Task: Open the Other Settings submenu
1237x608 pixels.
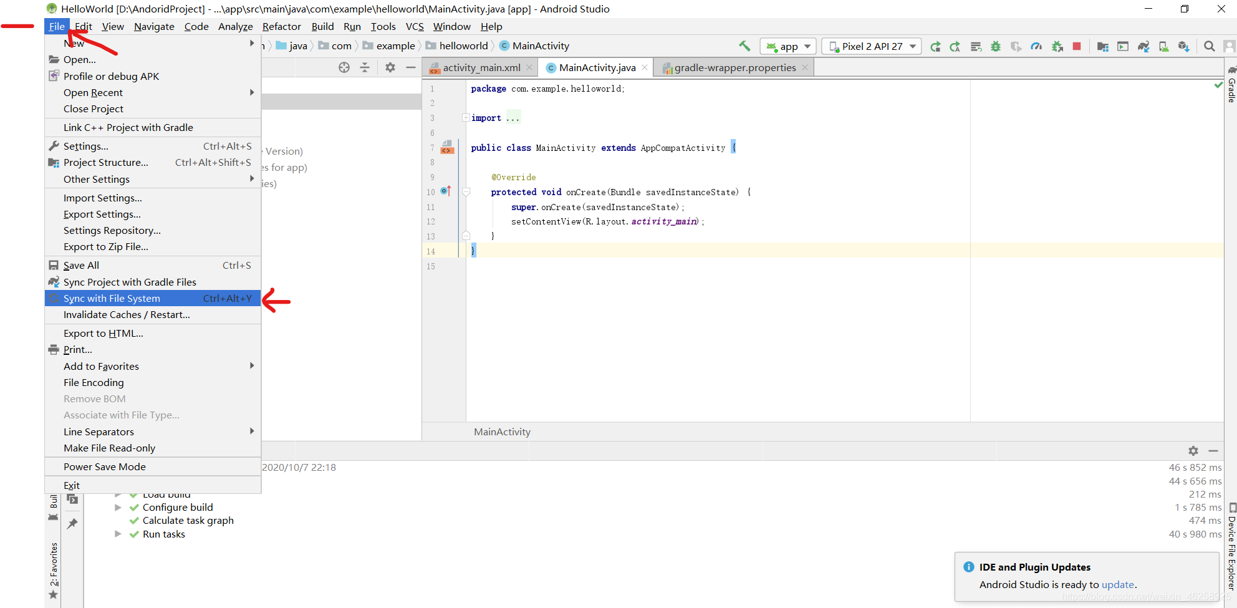Action: (153, 180)
